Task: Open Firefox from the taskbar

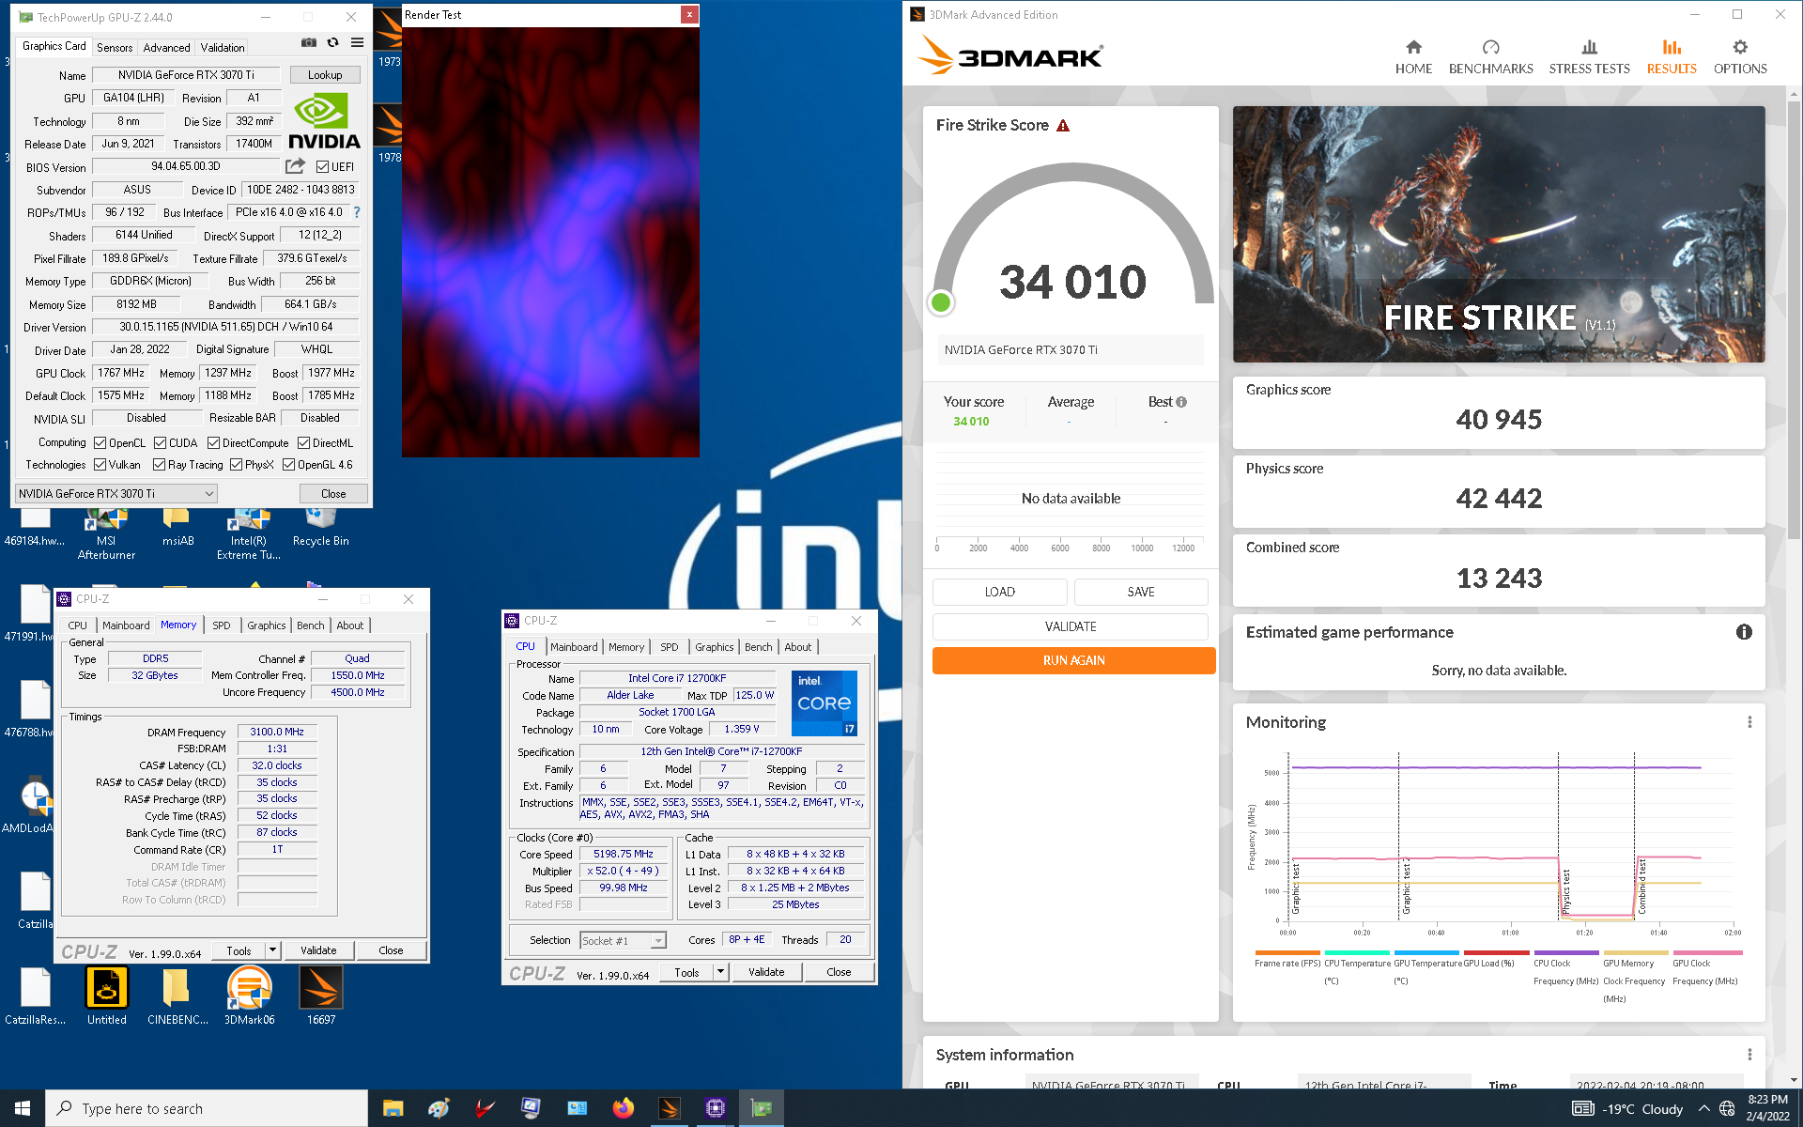Action: point(623,1108)
